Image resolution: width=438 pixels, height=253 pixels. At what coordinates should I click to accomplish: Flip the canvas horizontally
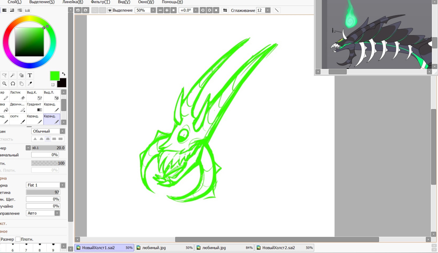(x=225, y=10)
